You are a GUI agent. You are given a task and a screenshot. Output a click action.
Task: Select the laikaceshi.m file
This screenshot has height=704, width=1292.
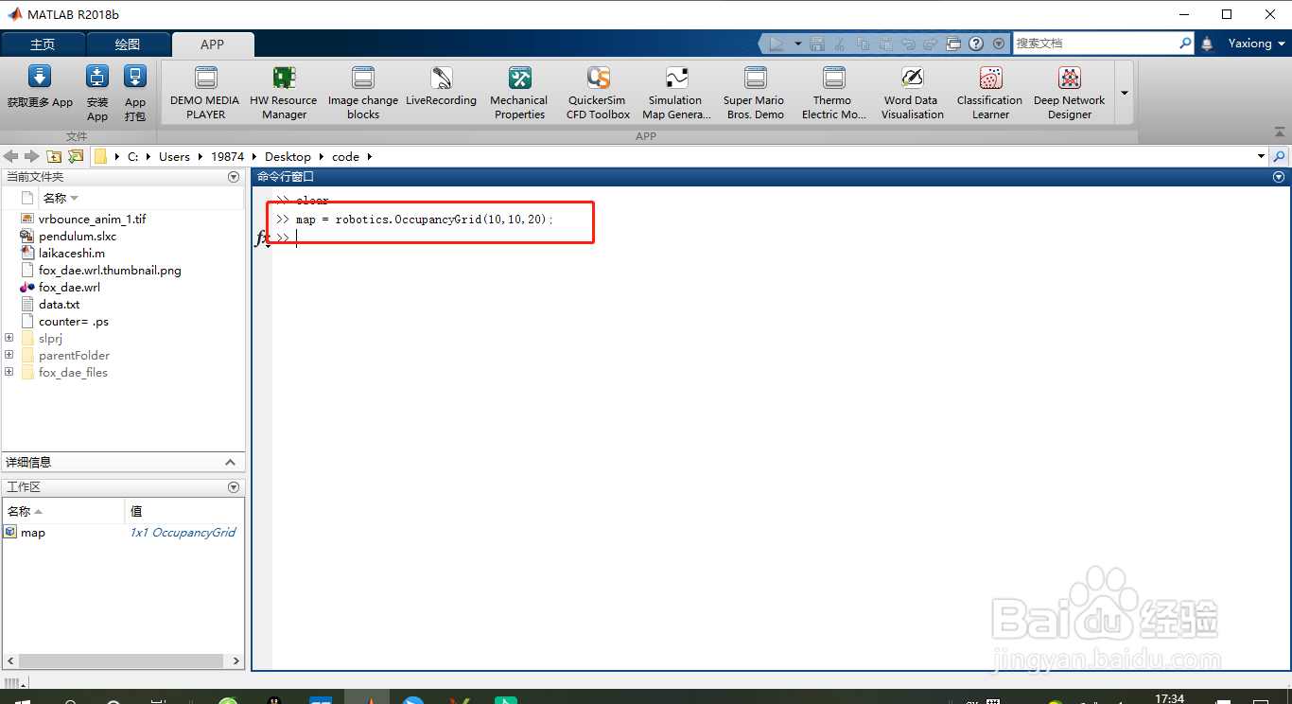pyautogui.click(x=72, y=253)
